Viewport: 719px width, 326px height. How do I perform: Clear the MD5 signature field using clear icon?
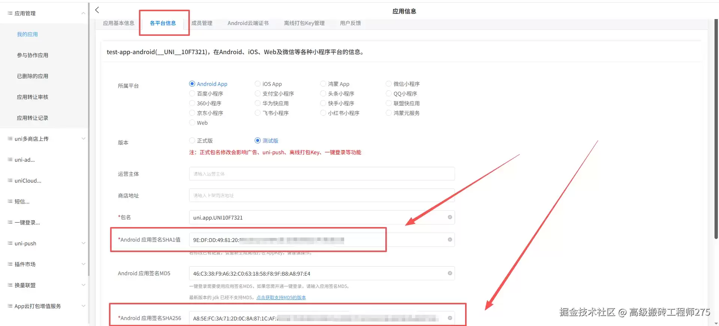tap(450, 273)
